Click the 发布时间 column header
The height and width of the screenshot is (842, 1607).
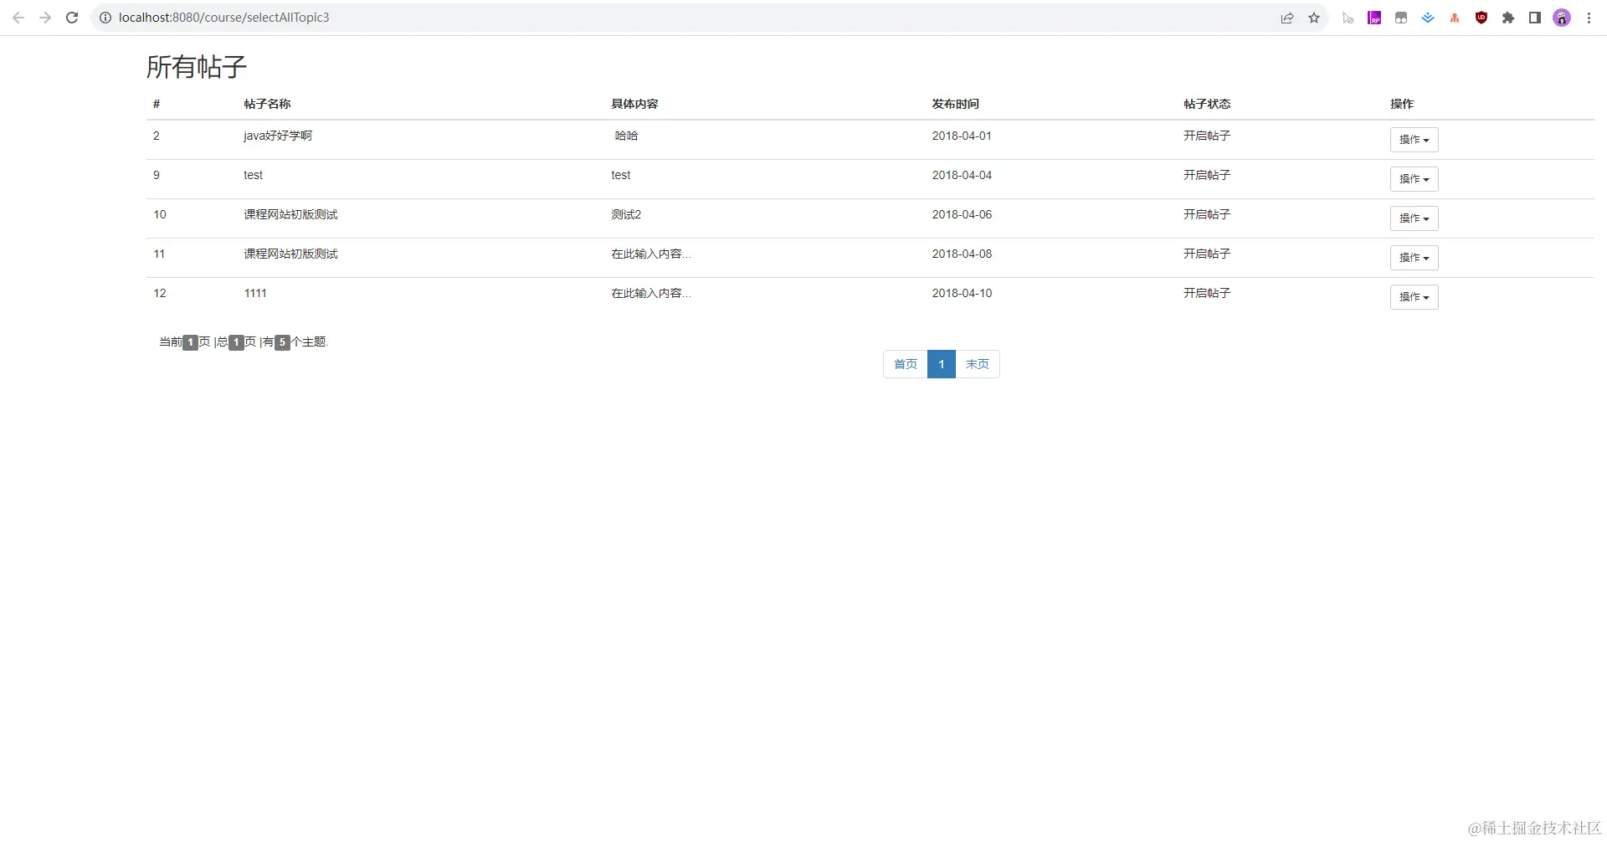[955, 104]
